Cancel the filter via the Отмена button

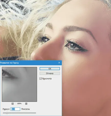pos(50,73)
